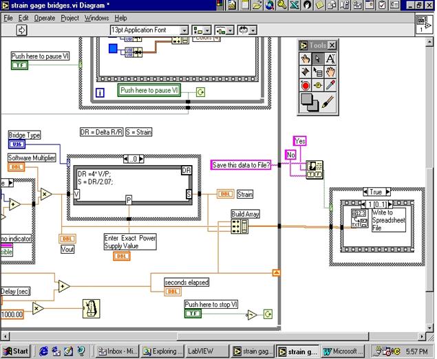The image size is (437, 359).
Task: Click the Build Array node icon
Action: click(x=238, y=226)
